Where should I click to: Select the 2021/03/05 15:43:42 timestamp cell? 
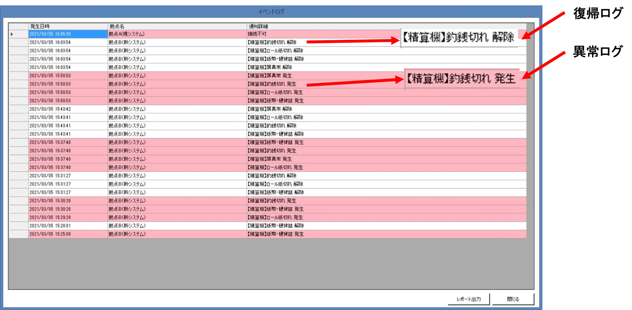coord(68,109)
